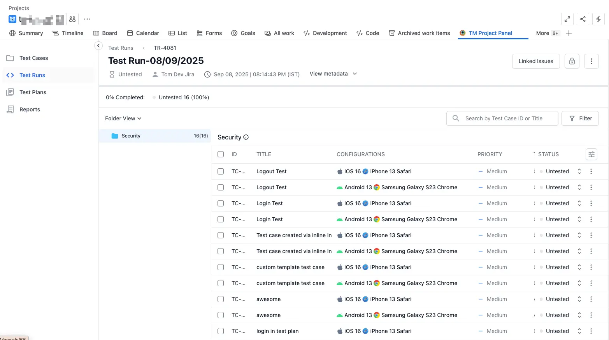Click the Untested completion progress indicator
609x340 pixels.
coord(181,97)
